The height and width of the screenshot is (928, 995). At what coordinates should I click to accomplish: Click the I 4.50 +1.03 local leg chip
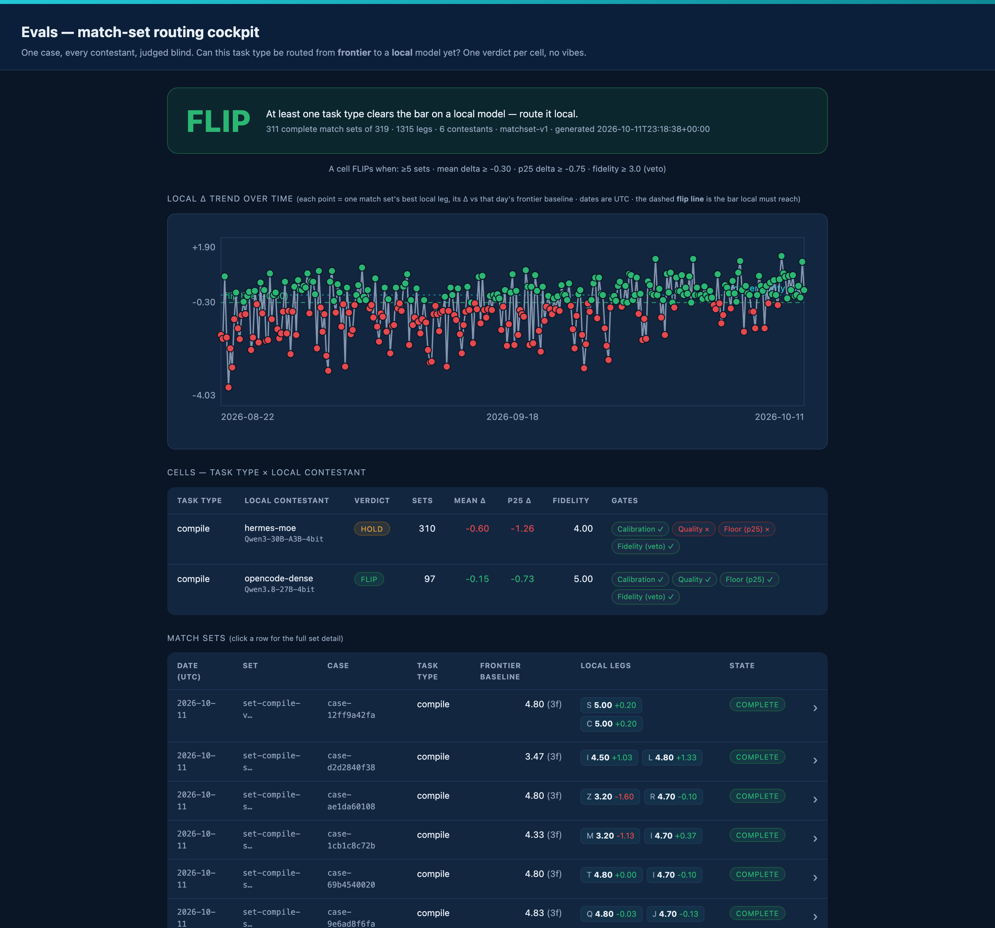point(609,757)
